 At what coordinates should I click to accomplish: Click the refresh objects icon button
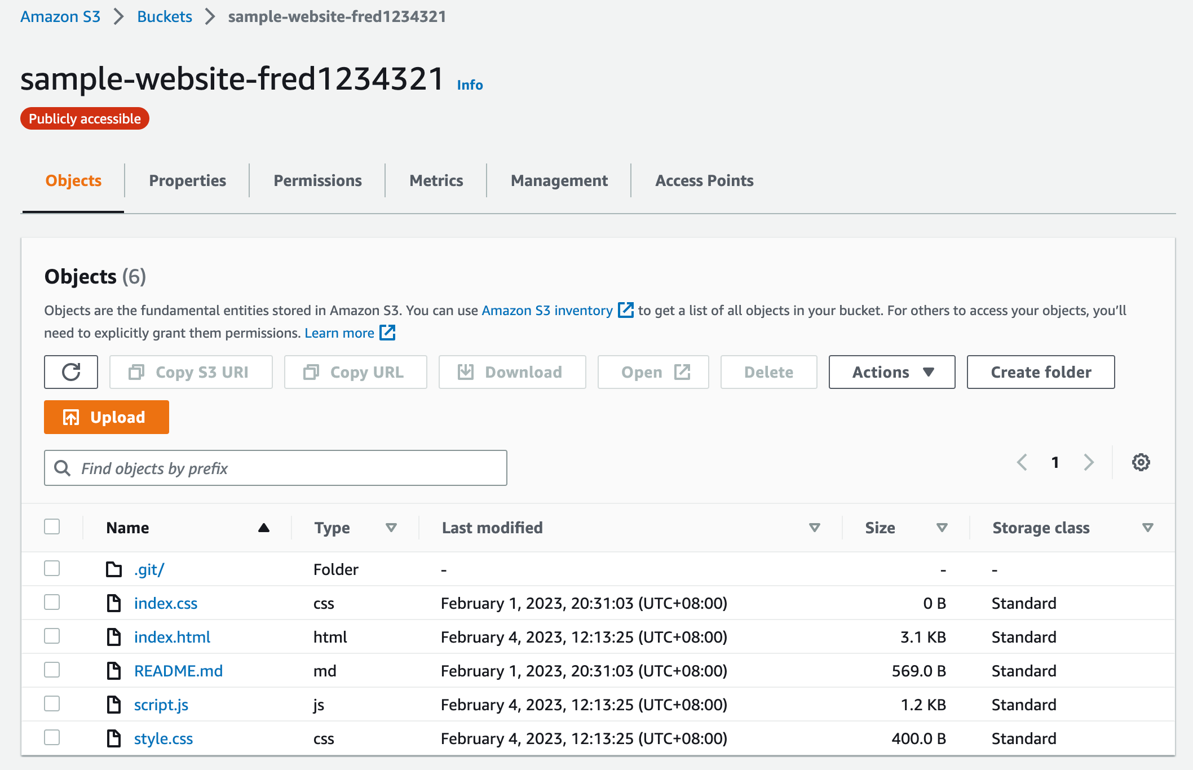(x=71, y=372)
